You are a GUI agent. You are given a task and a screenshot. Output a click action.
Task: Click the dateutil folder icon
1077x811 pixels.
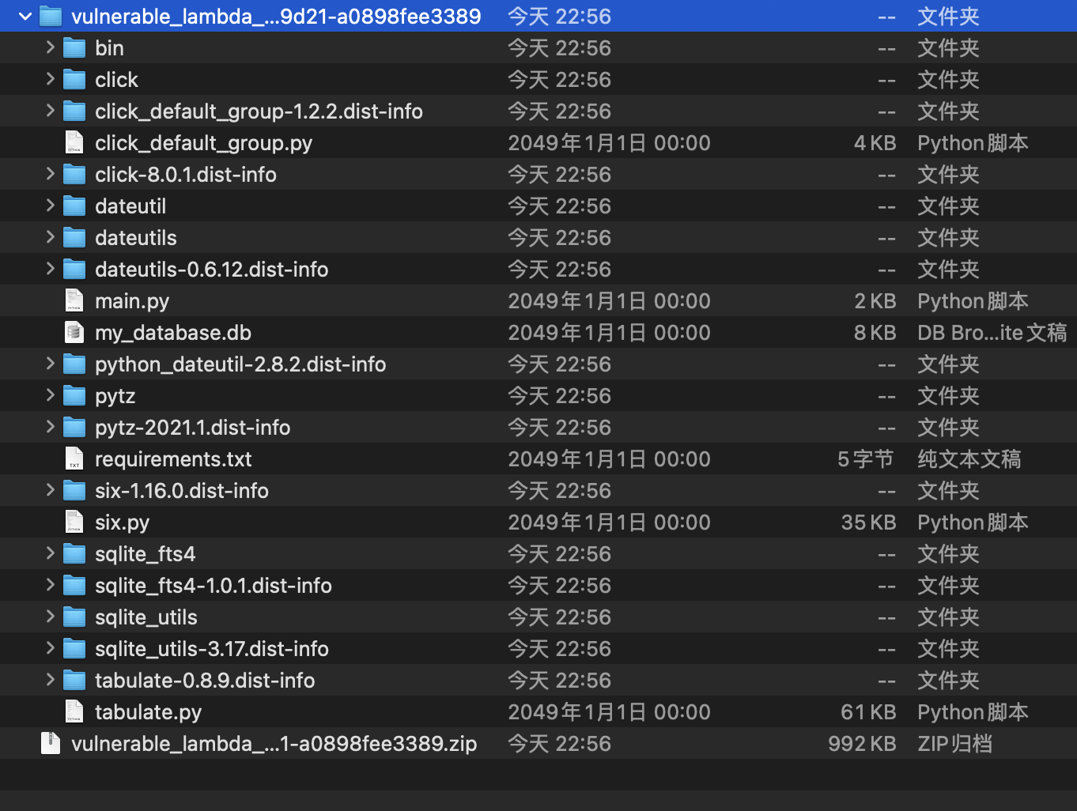[74, 206]
